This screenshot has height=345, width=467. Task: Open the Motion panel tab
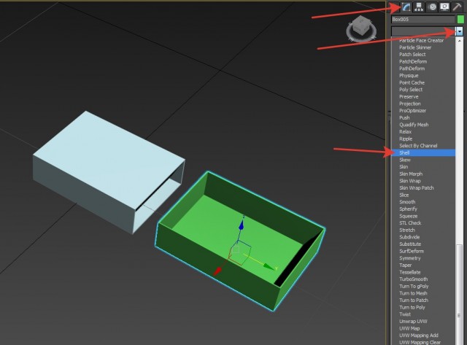[432, 7]
